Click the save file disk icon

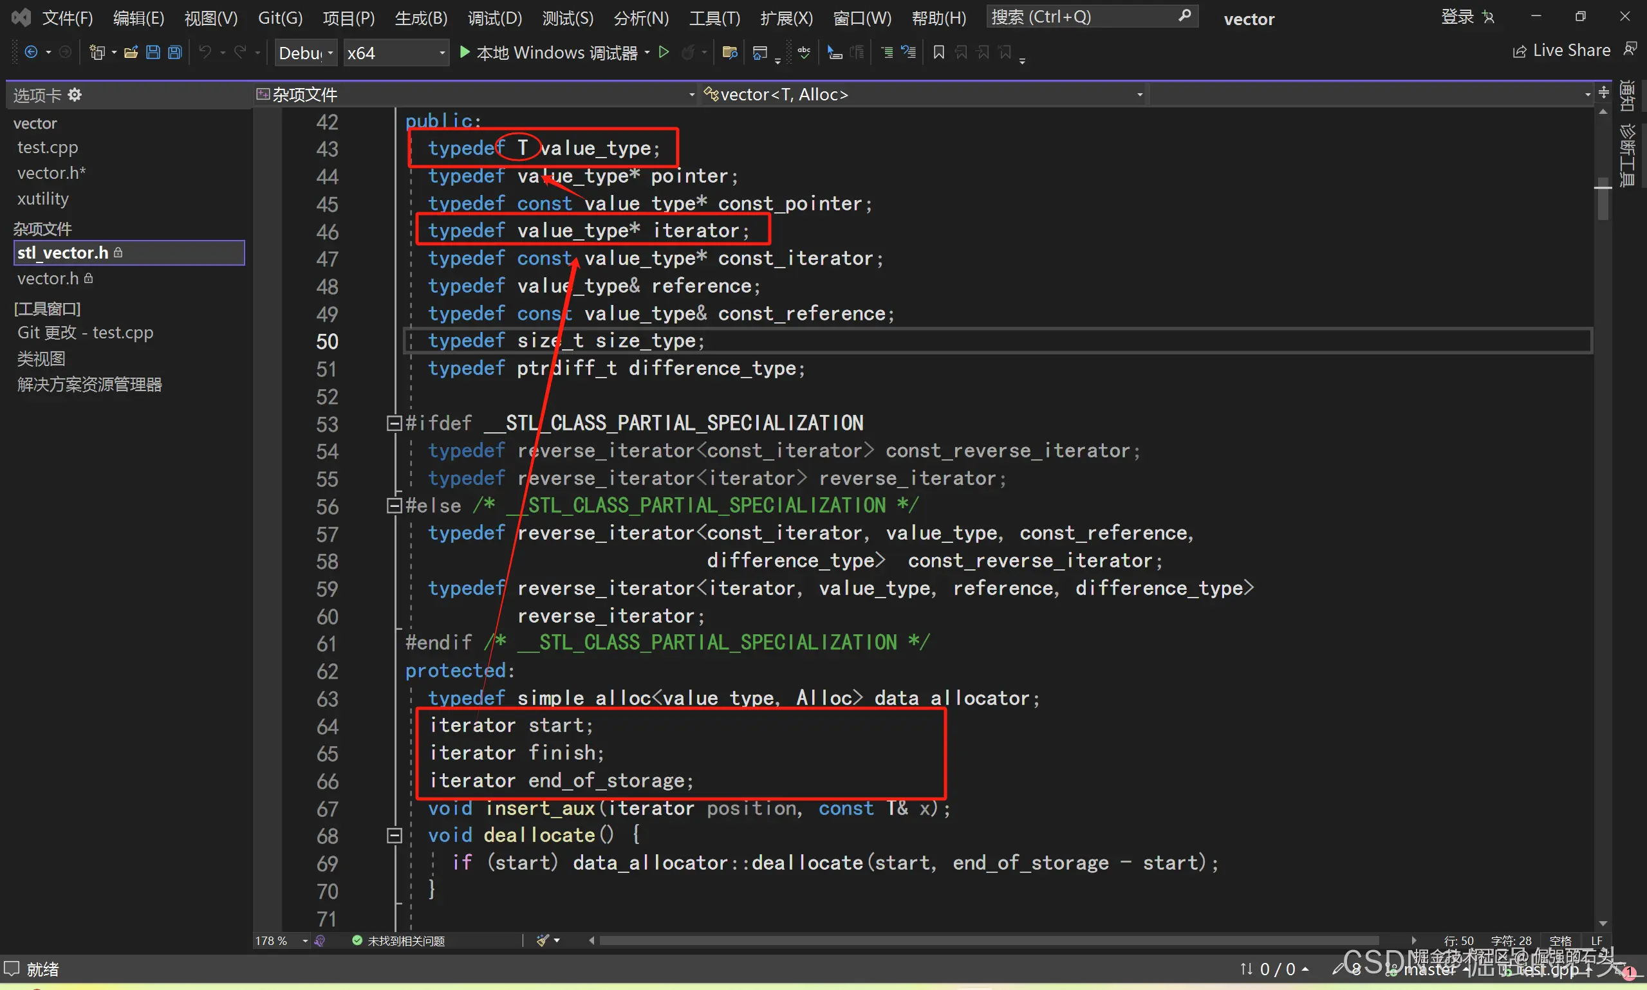[x=153, y=52]
